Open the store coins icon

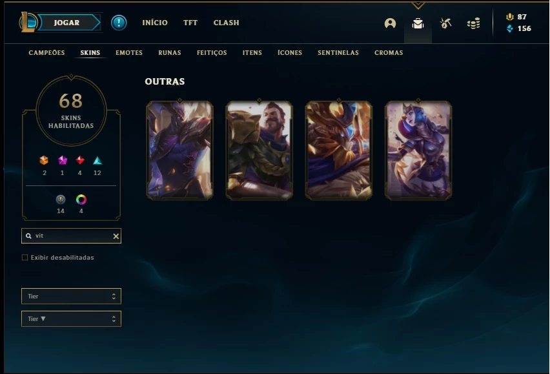coord(473,23)
